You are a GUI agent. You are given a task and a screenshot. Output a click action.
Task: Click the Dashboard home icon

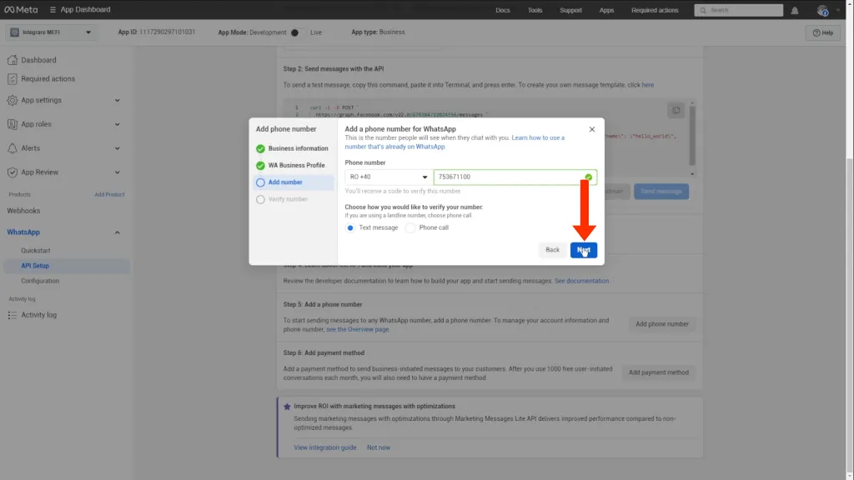(x=12, y=60)
